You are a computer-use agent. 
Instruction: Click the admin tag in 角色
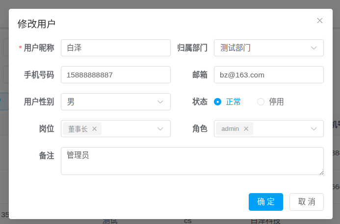(x=230, y=129)
